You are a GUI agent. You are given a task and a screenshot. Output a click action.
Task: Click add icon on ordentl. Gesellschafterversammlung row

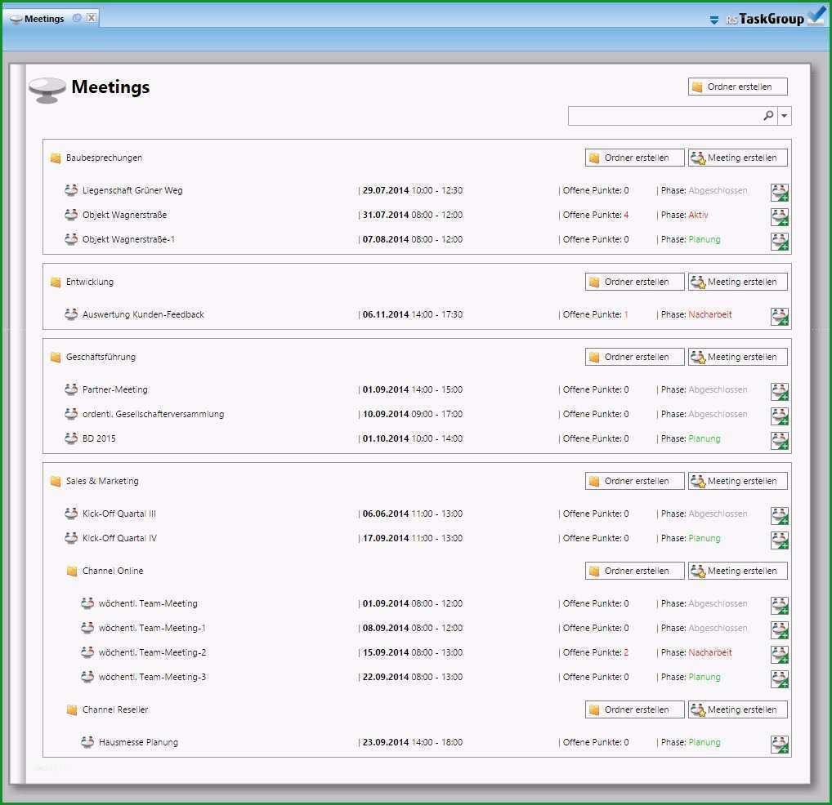[780, 416]
